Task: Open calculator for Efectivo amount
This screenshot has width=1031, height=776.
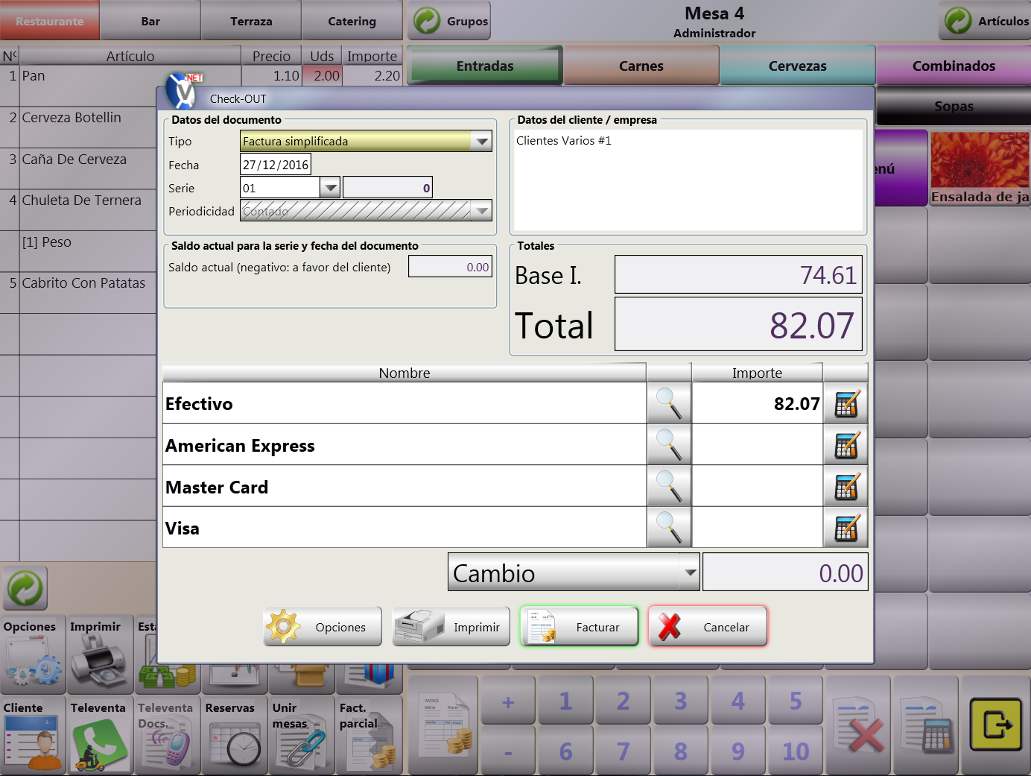Action: coord(846,404)
